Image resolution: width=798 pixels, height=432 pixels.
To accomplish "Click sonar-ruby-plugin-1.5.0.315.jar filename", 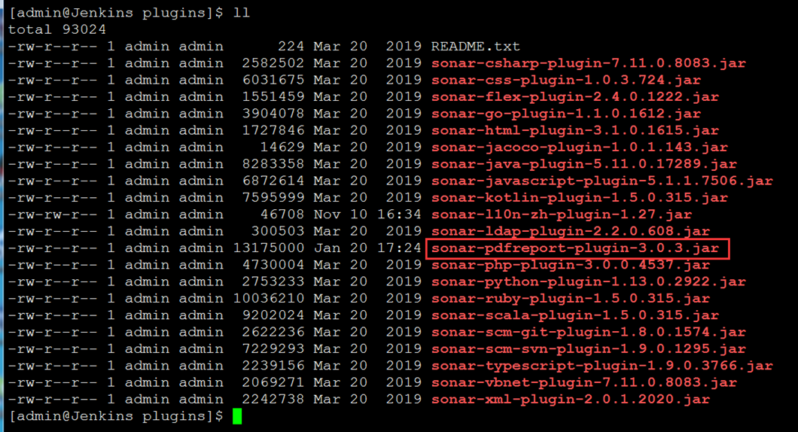I will (x=571, y=298).
